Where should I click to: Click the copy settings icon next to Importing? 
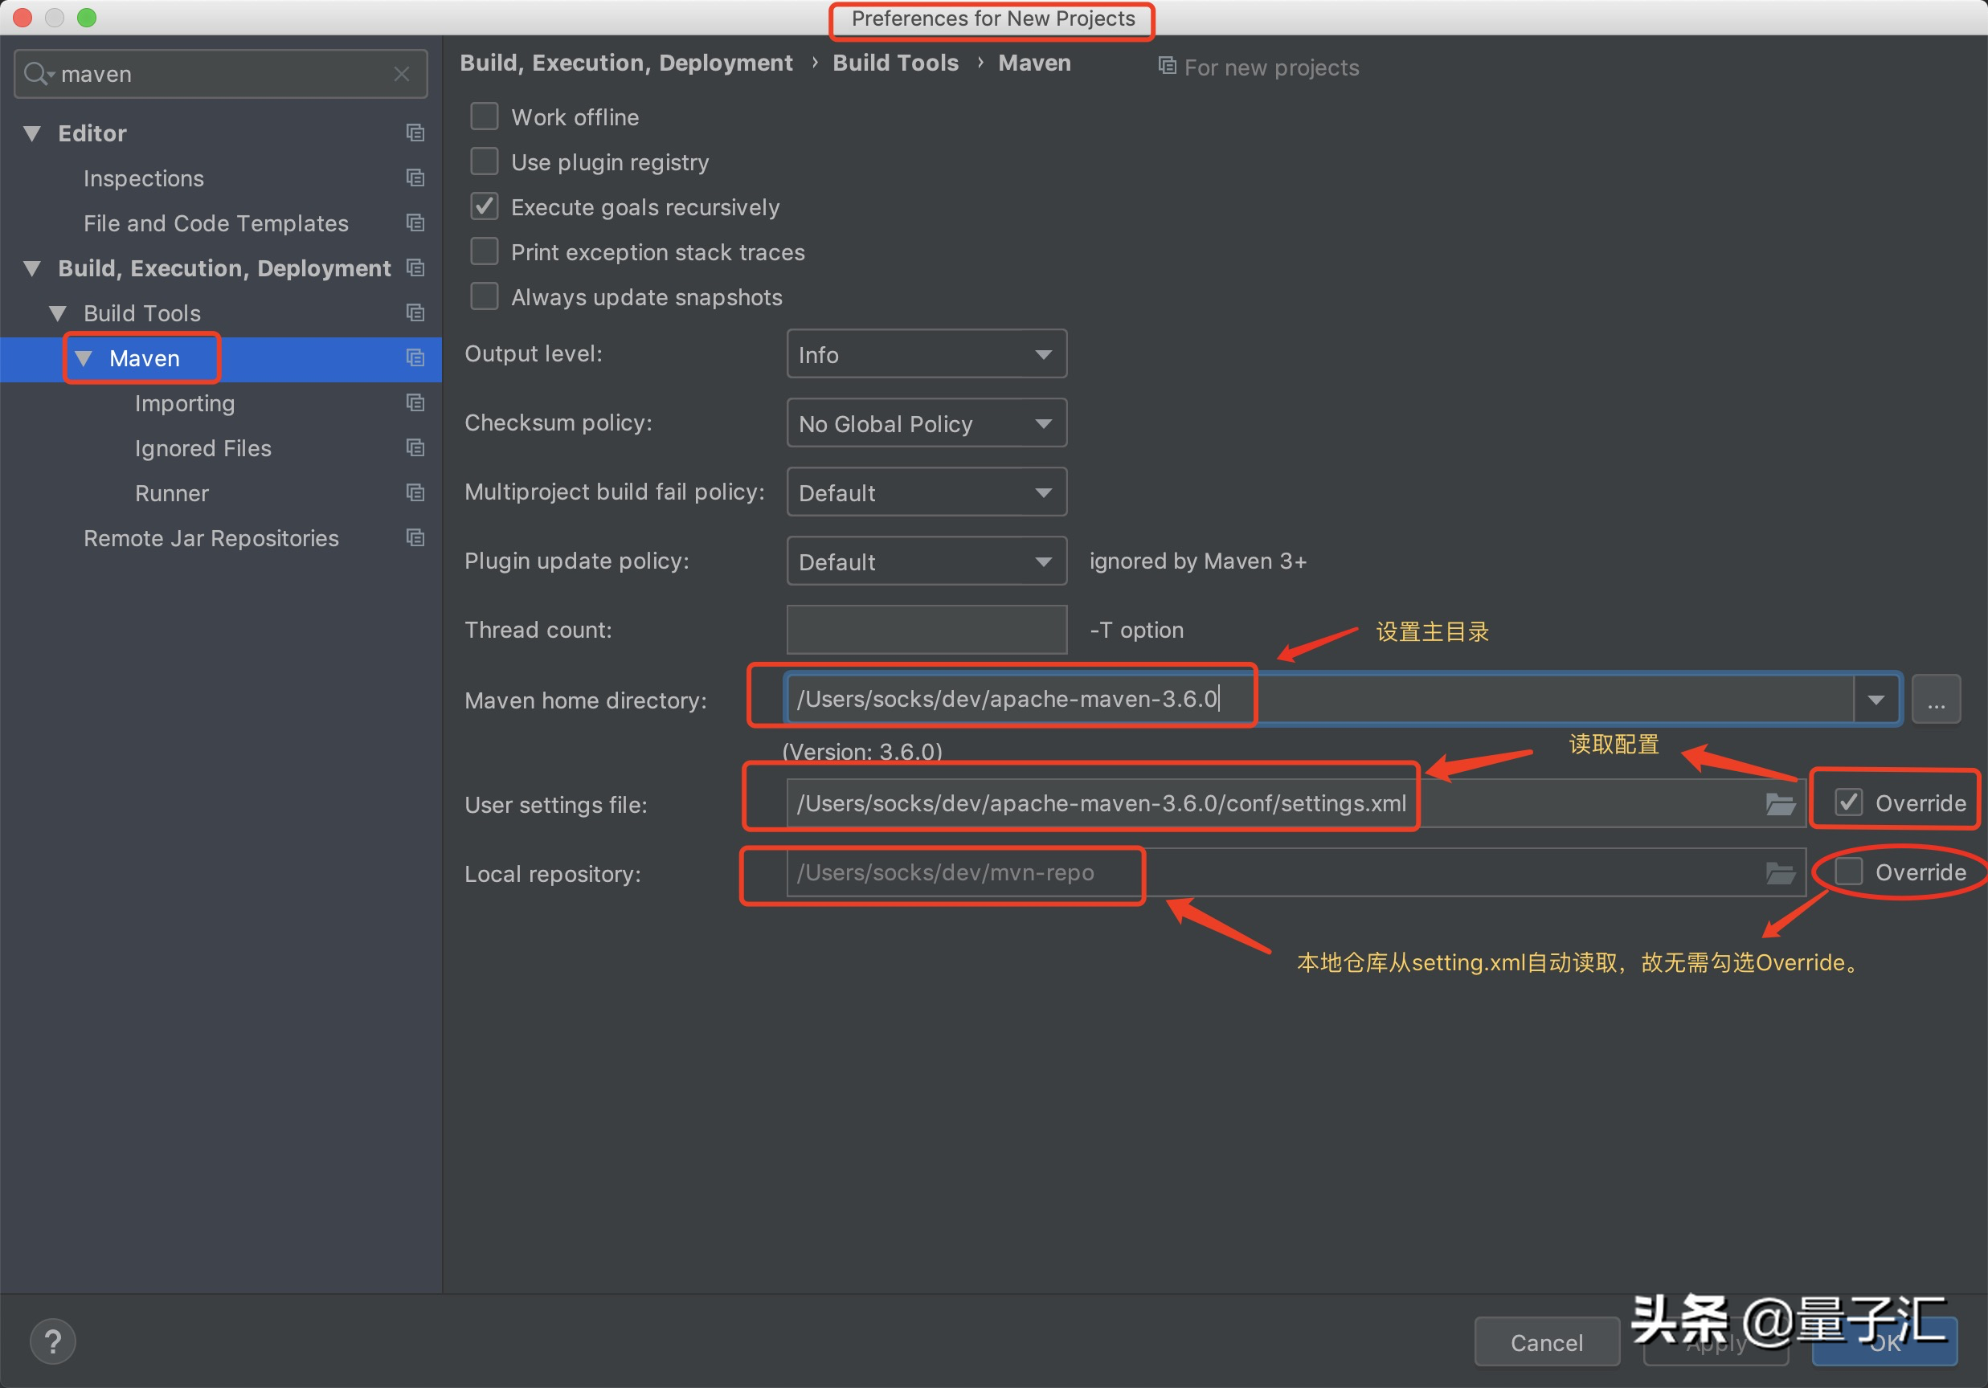(x=414, y=402)
